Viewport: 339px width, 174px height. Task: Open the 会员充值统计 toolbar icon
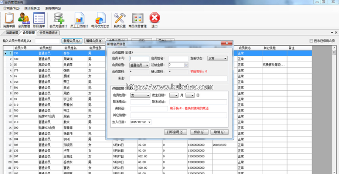tap(58, 20)
